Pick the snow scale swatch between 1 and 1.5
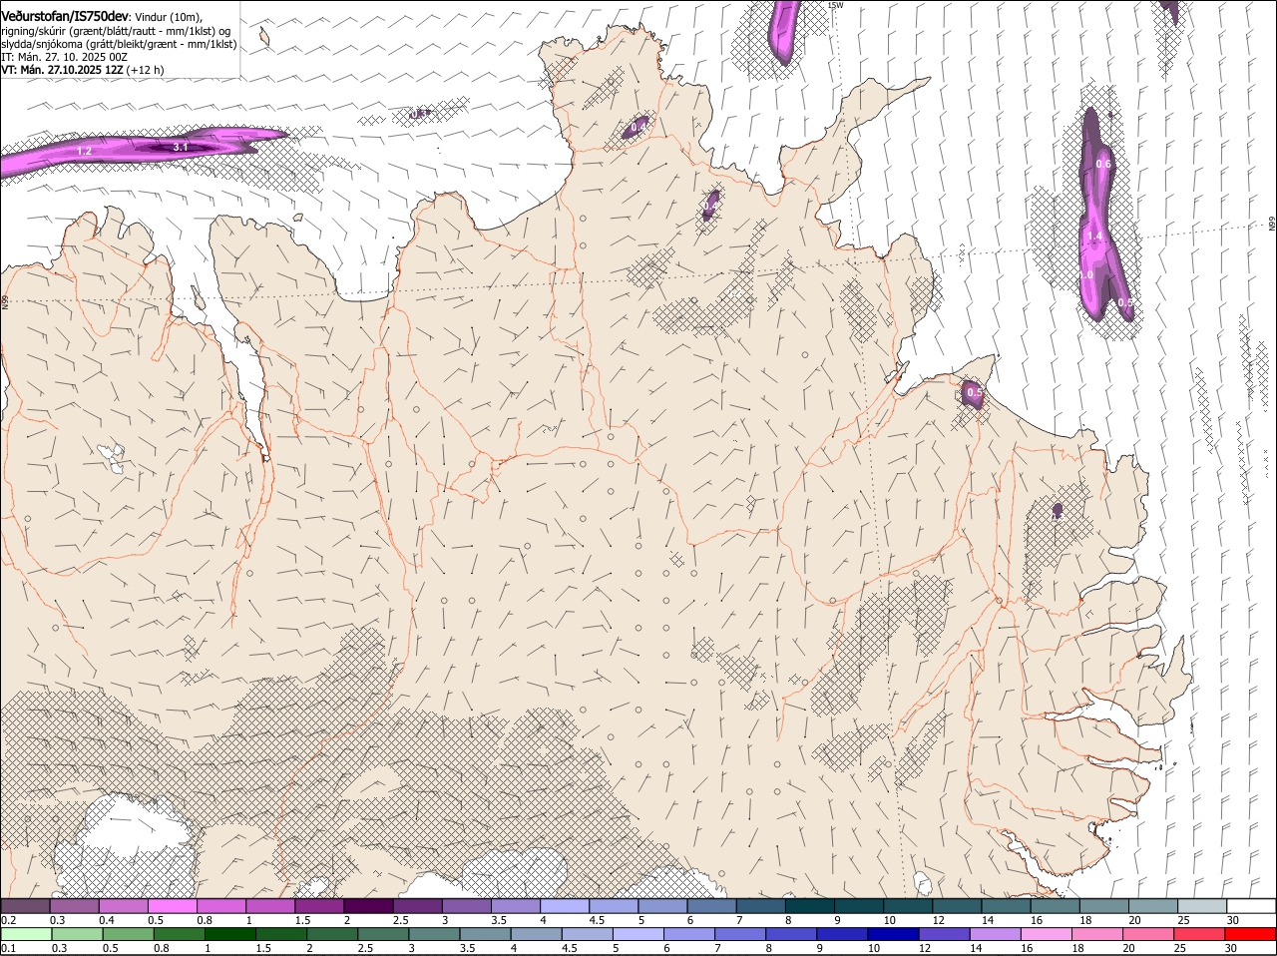The width and height of the screenshot is (1277, 956). [x=270, y=906]
